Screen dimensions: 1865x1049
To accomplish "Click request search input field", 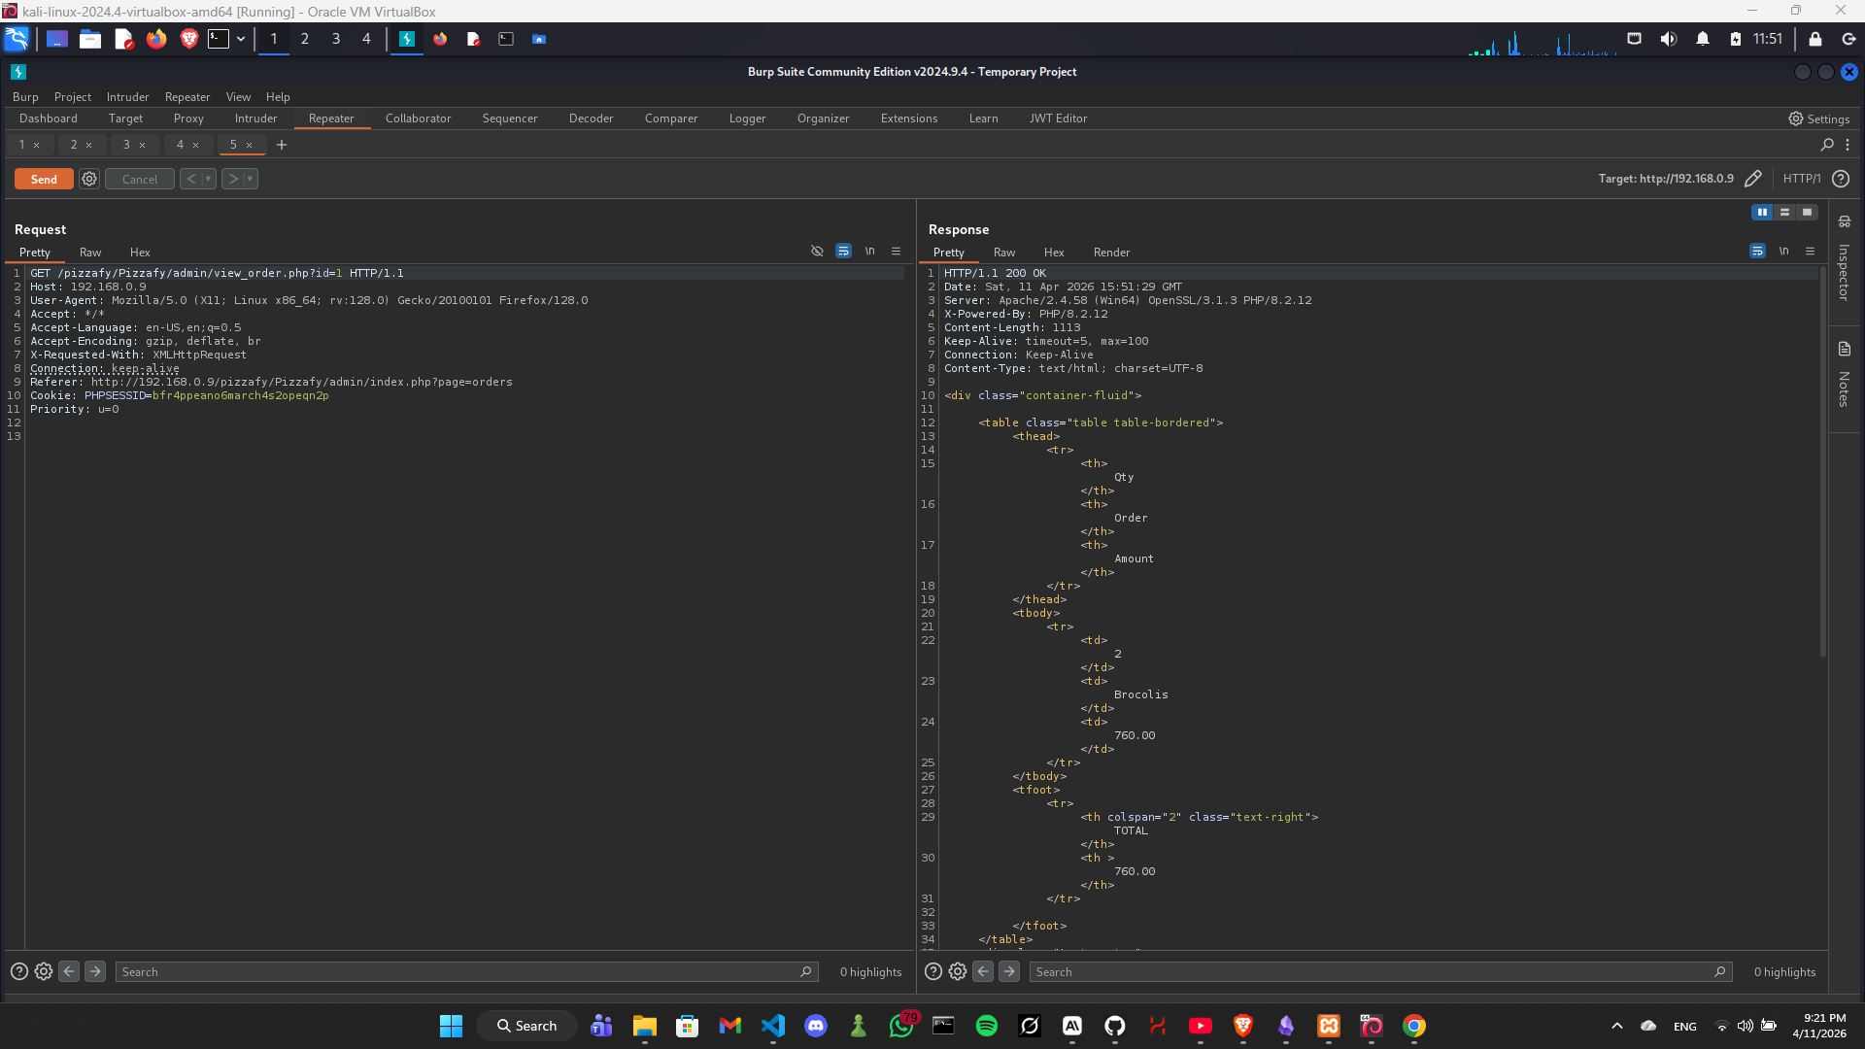I will pos(465,971).
